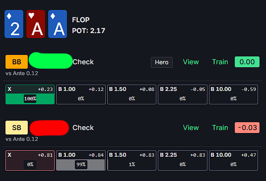The height and width of the screenshot is (181, 266).
Task: Select SB check option X +0.81
Action: pyautogui.click(x=30, y=160)
